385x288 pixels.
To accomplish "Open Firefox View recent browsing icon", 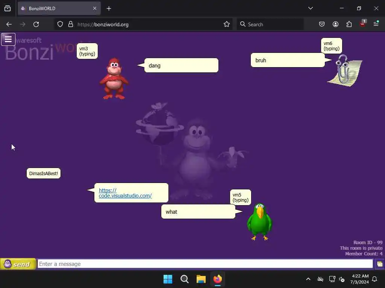I will pyautogui.click(x=8, y=9).
